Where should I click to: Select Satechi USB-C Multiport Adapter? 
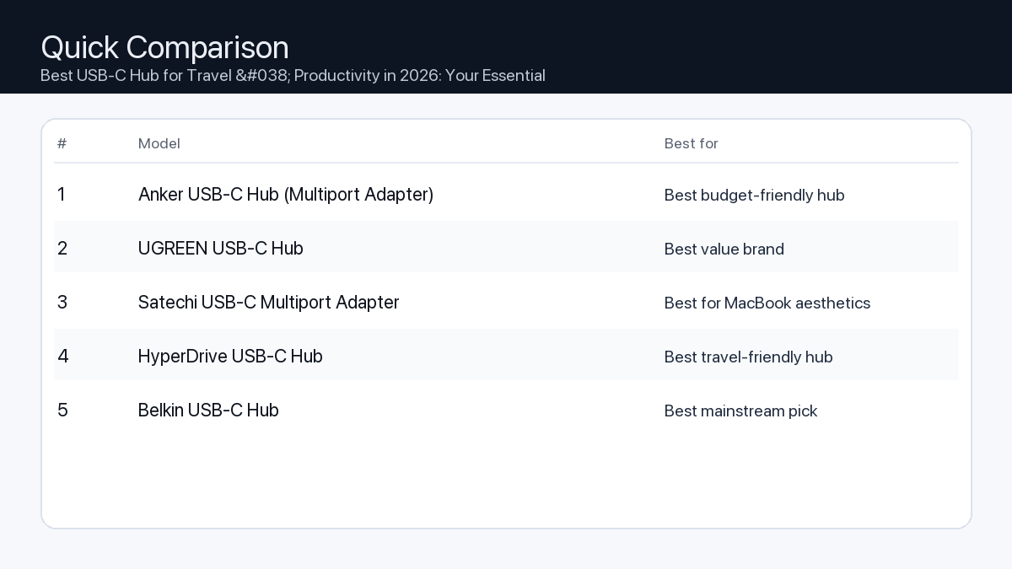(x=269, y=303)
